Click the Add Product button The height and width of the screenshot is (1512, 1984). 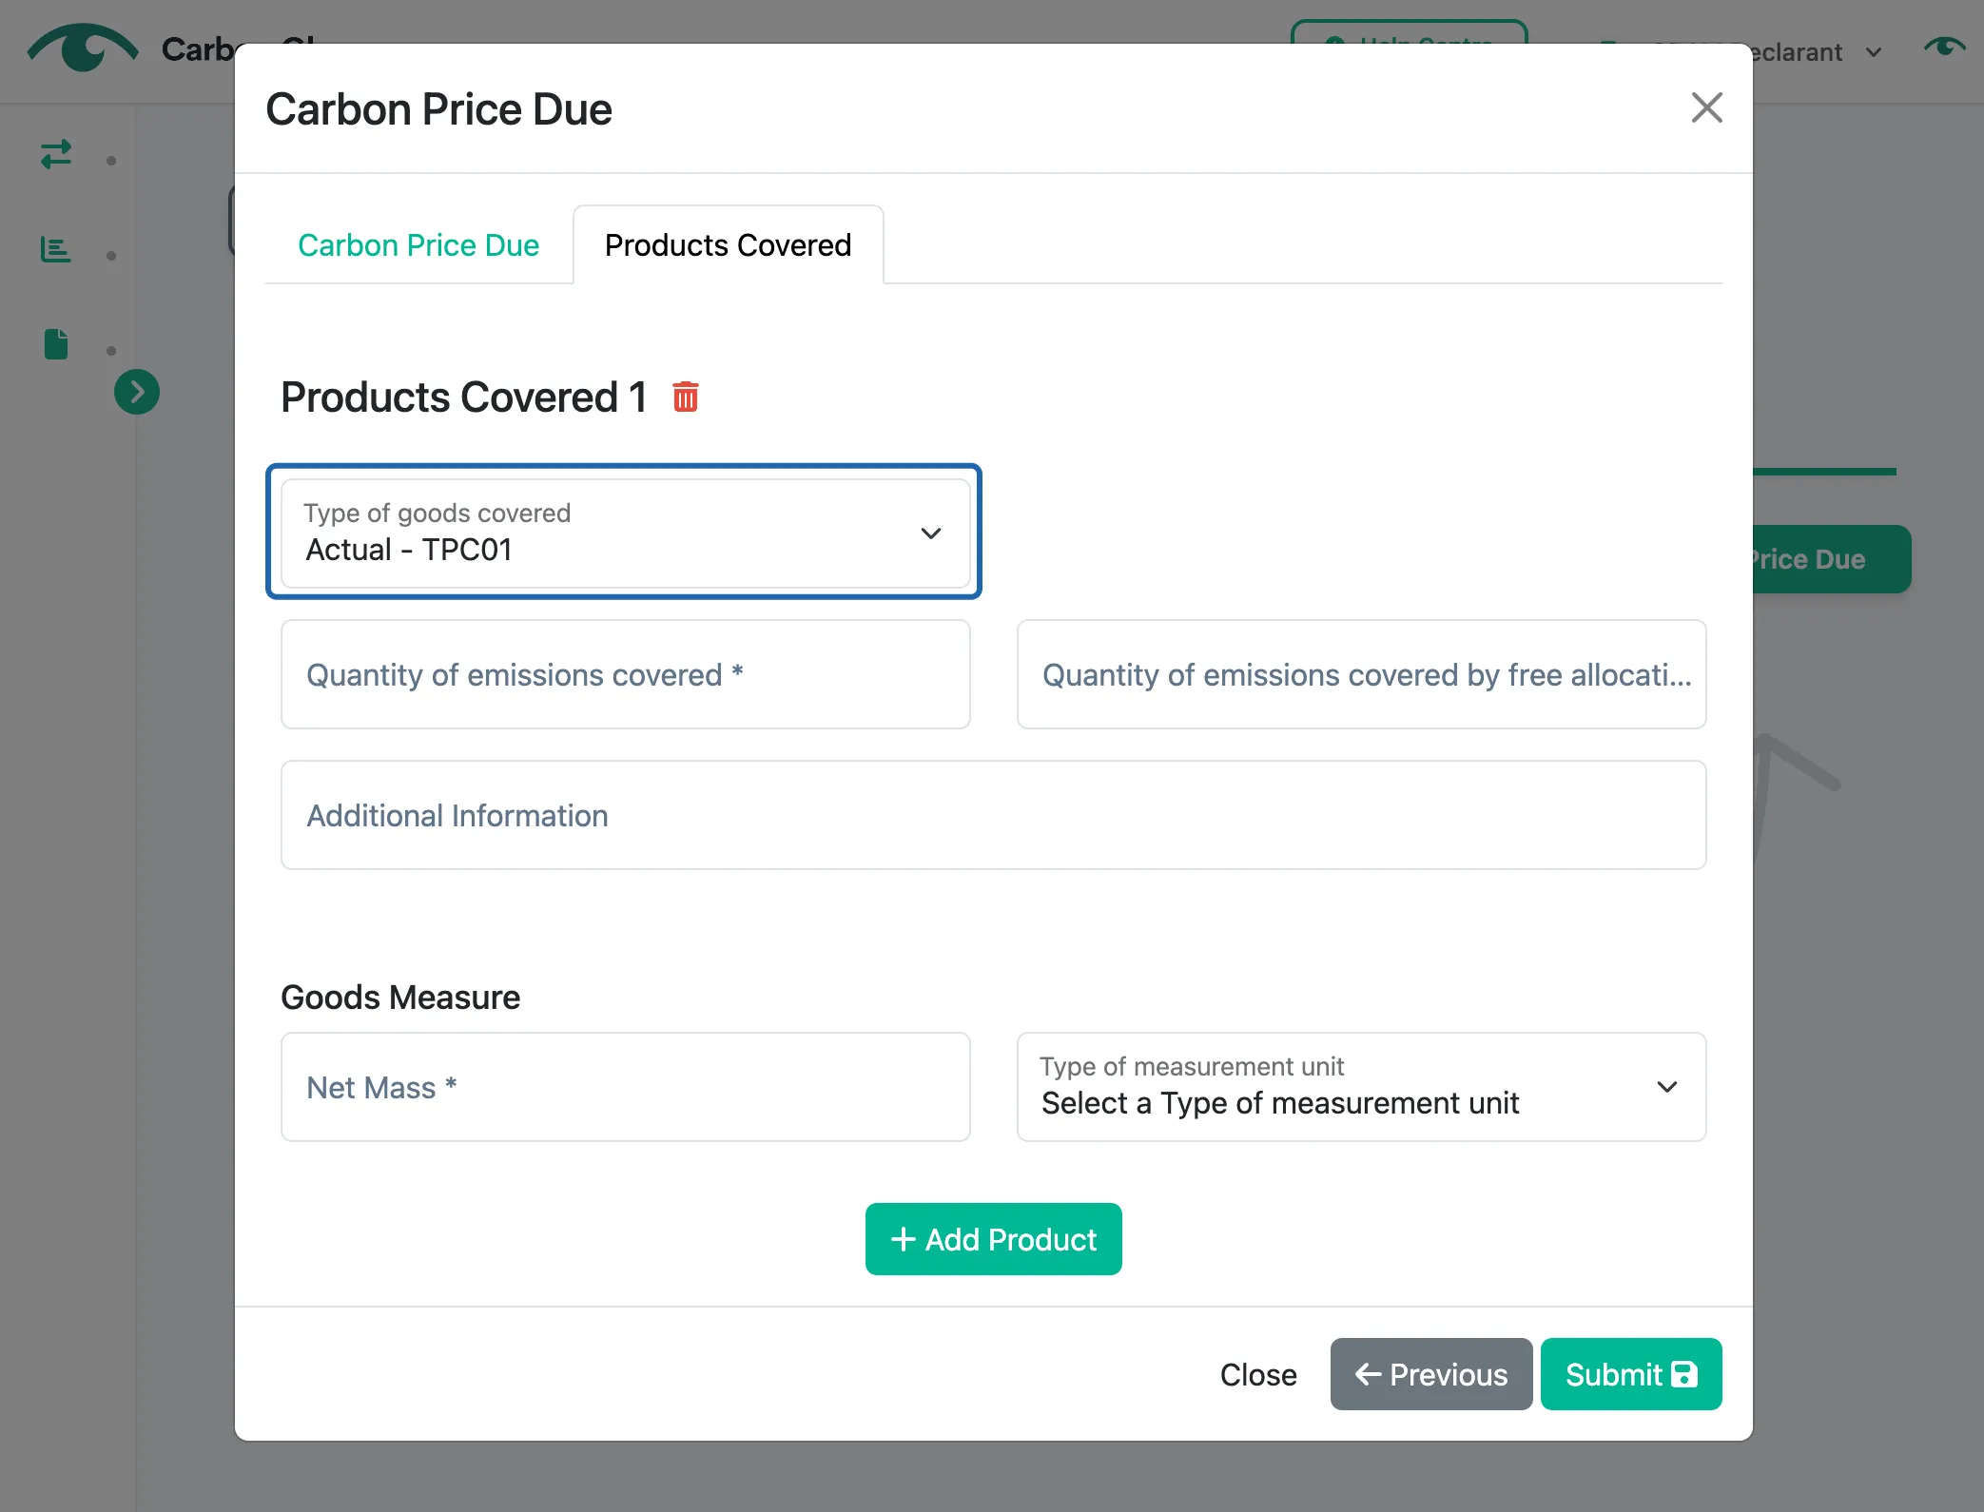pyautogui.click(x=994, y=1239)
